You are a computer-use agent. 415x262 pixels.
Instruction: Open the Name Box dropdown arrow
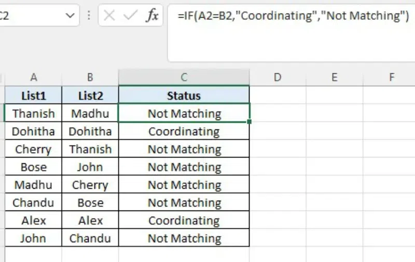tap(70, 16)
